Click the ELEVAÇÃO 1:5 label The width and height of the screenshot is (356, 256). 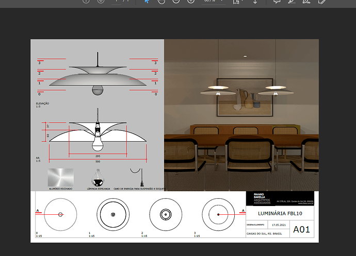(42, 105)
